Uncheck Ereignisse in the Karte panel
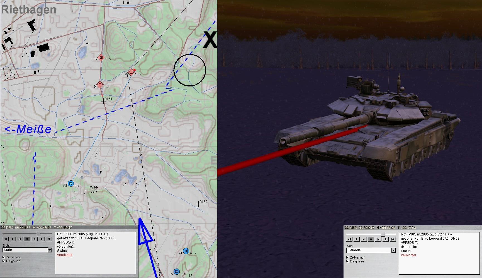 coord(4,261)
